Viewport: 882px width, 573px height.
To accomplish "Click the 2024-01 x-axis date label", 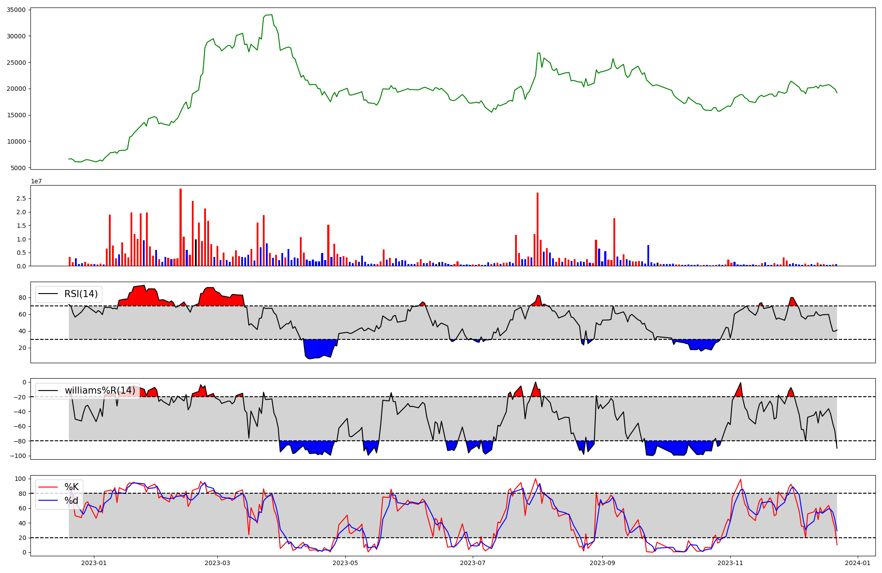I will (858, 563).
